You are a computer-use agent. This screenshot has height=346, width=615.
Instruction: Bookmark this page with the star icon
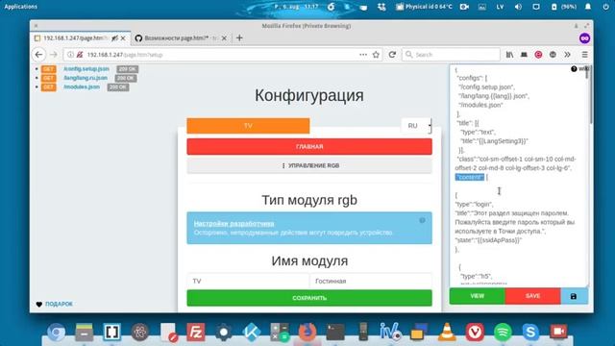click(376, 55)
